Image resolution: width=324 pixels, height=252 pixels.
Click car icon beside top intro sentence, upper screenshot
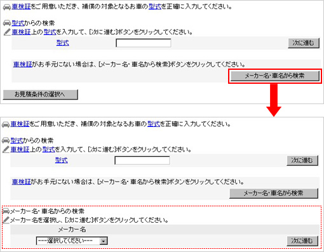click(x=7, y=7)
